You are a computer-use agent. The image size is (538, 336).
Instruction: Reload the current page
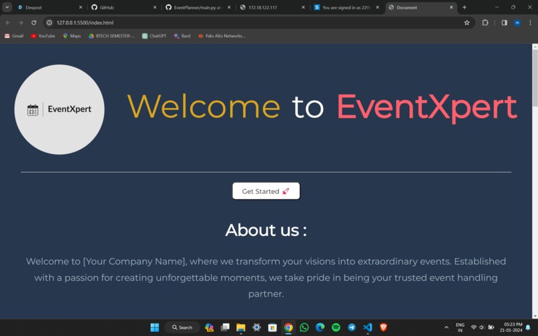point(33,23)
